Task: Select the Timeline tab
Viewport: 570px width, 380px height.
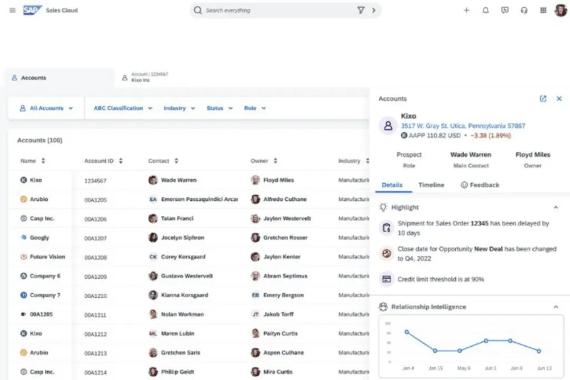Action: [x=431, y=185]
